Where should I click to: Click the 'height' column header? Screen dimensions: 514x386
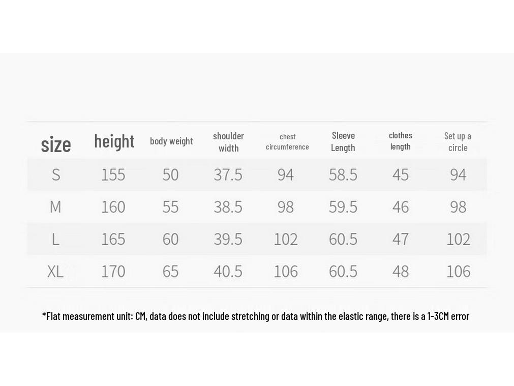click(114, 142)
